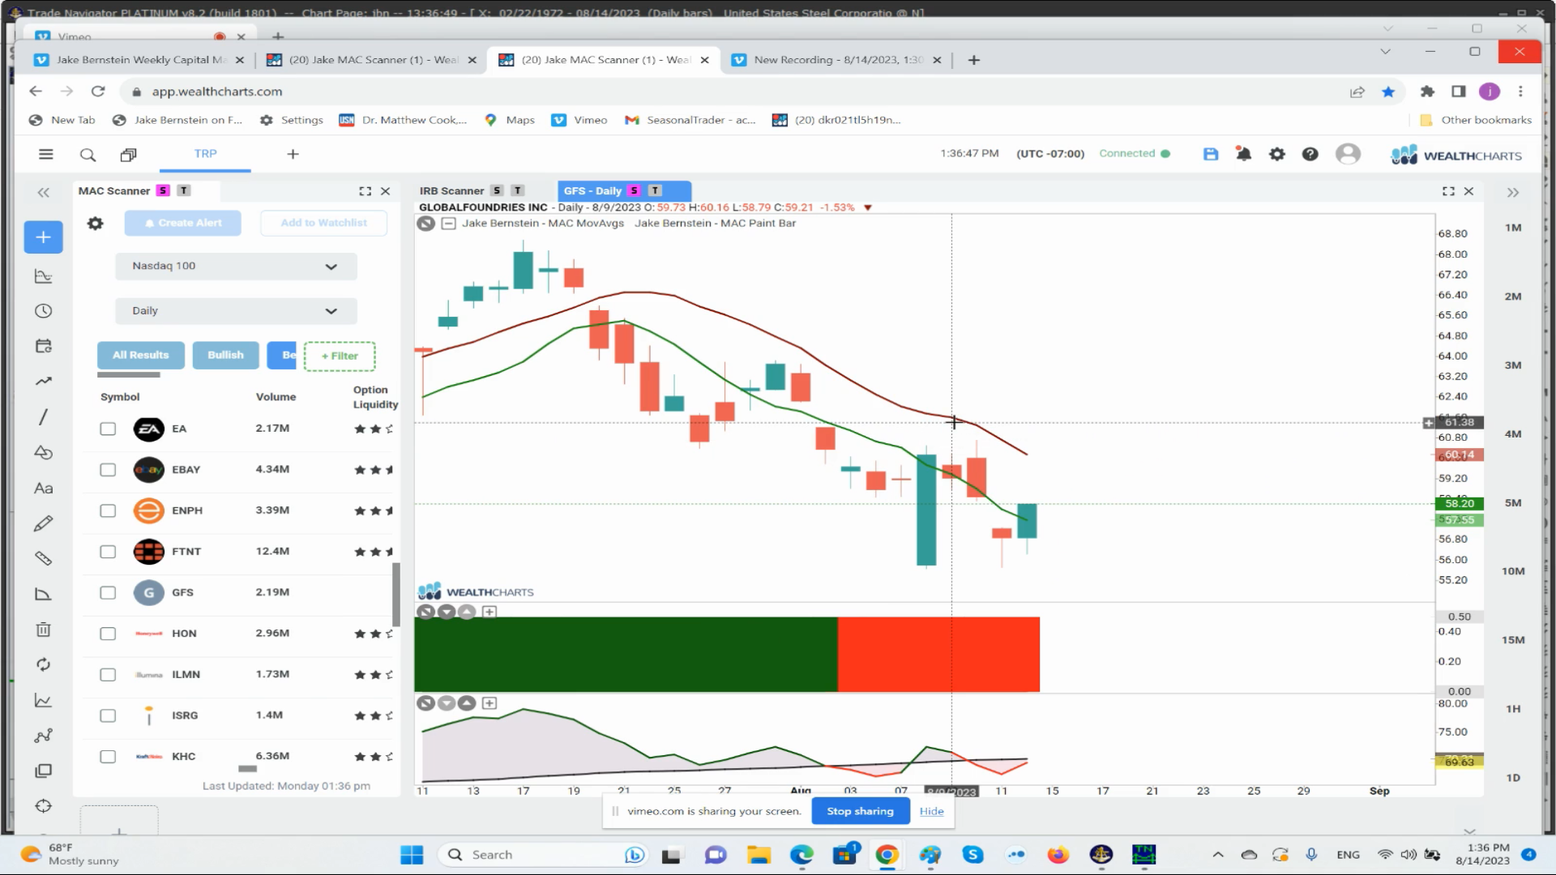This screenshot has width=1556, height=875.
Task: Open the alerts bell icon
Action: 1243,154
